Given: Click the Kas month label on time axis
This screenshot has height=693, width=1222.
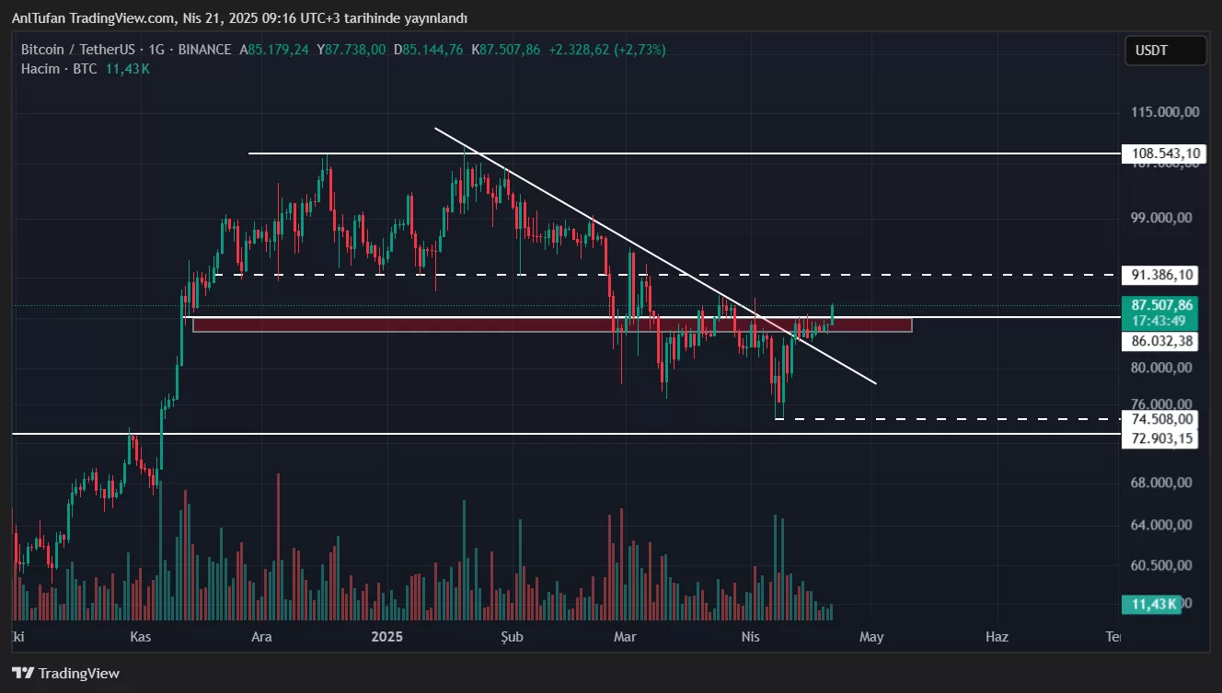Looking at the screenshot, I should [140, 637].
